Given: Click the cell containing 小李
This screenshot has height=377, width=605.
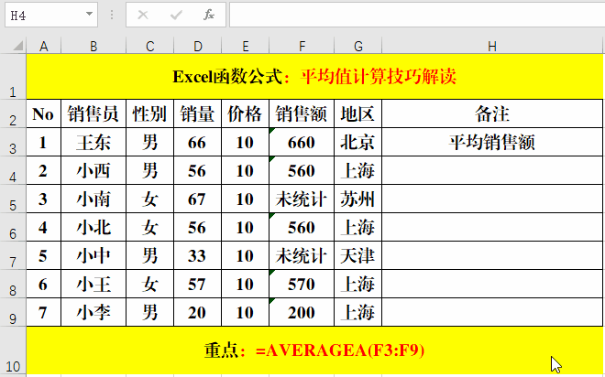Looking at the screenshot, I should pyautogui.click(x=93, y=312).
